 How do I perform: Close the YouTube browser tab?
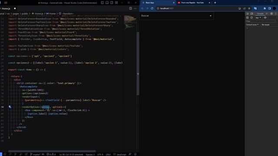pos(209,3)
